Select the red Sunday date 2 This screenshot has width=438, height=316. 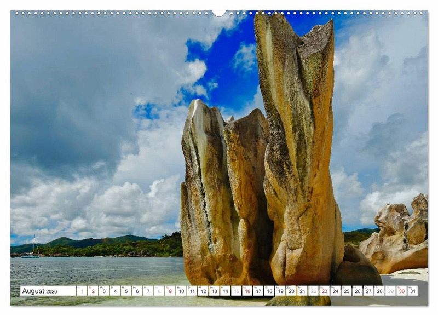point(93,291)
